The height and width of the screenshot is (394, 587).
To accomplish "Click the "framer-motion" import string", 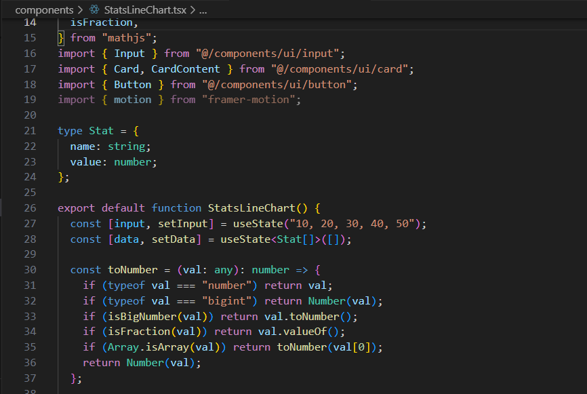I will coord(249,100).
